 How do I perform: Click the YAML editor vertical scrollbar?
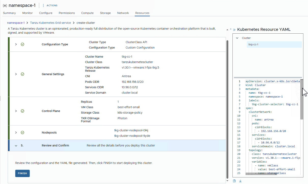(302, 102)
